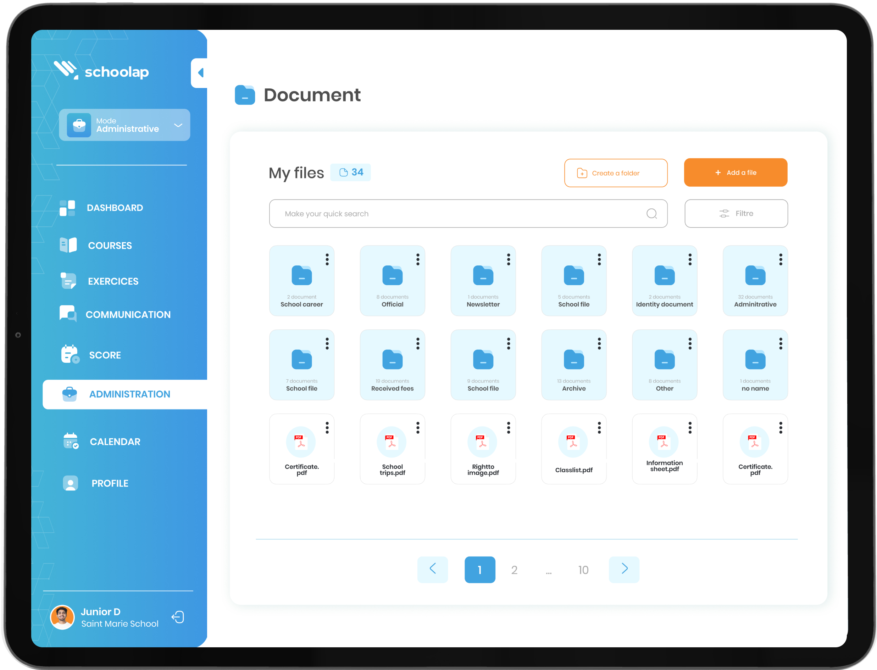Go to next page with right arrow

pyautogui.click(x=623, y=569)
